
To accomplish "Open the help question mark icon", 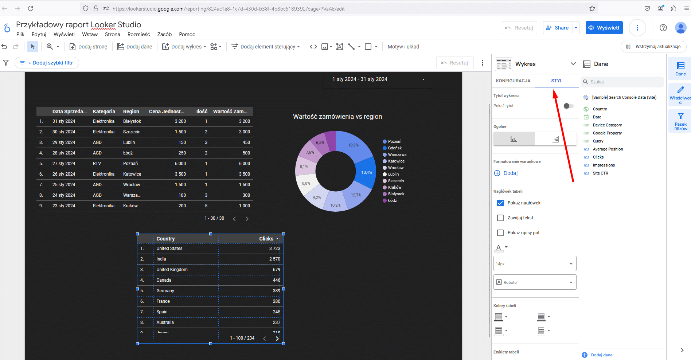I will (663, 28).
